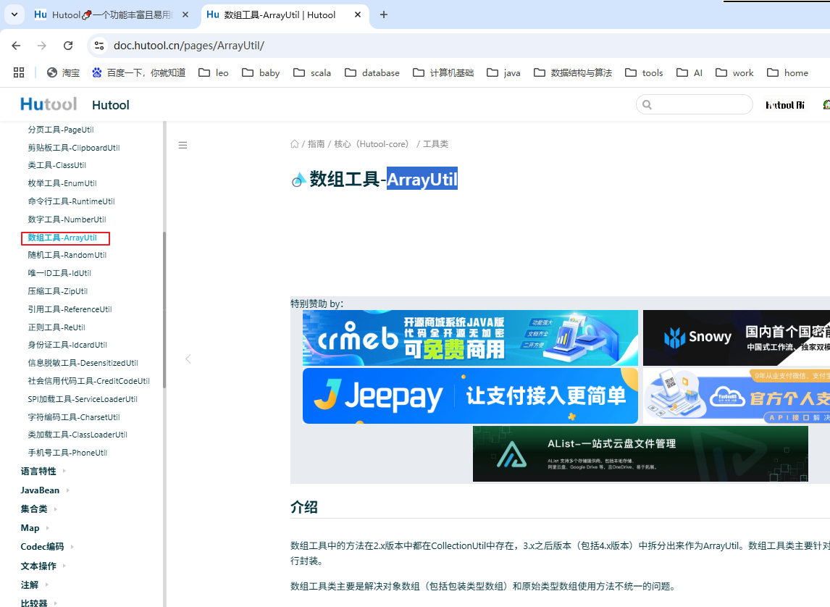The width and height of the screenshot is (830, 607).
Task: Select 数组工具-ArrayUtil in sidebar
Action: click(x=62, y=238)
